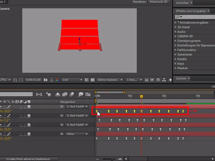This screenshot has height=161, width=215.
Task: Expand the Farbkorrektur effects category
Action: coord(175,50)
